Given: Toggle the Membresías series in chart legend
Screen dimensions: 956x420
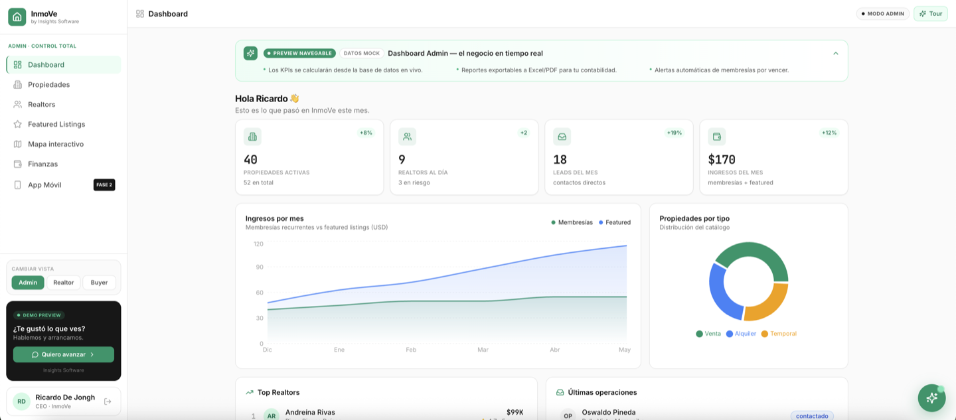Looking at the screenshot, I should click(x=572, y=222).
